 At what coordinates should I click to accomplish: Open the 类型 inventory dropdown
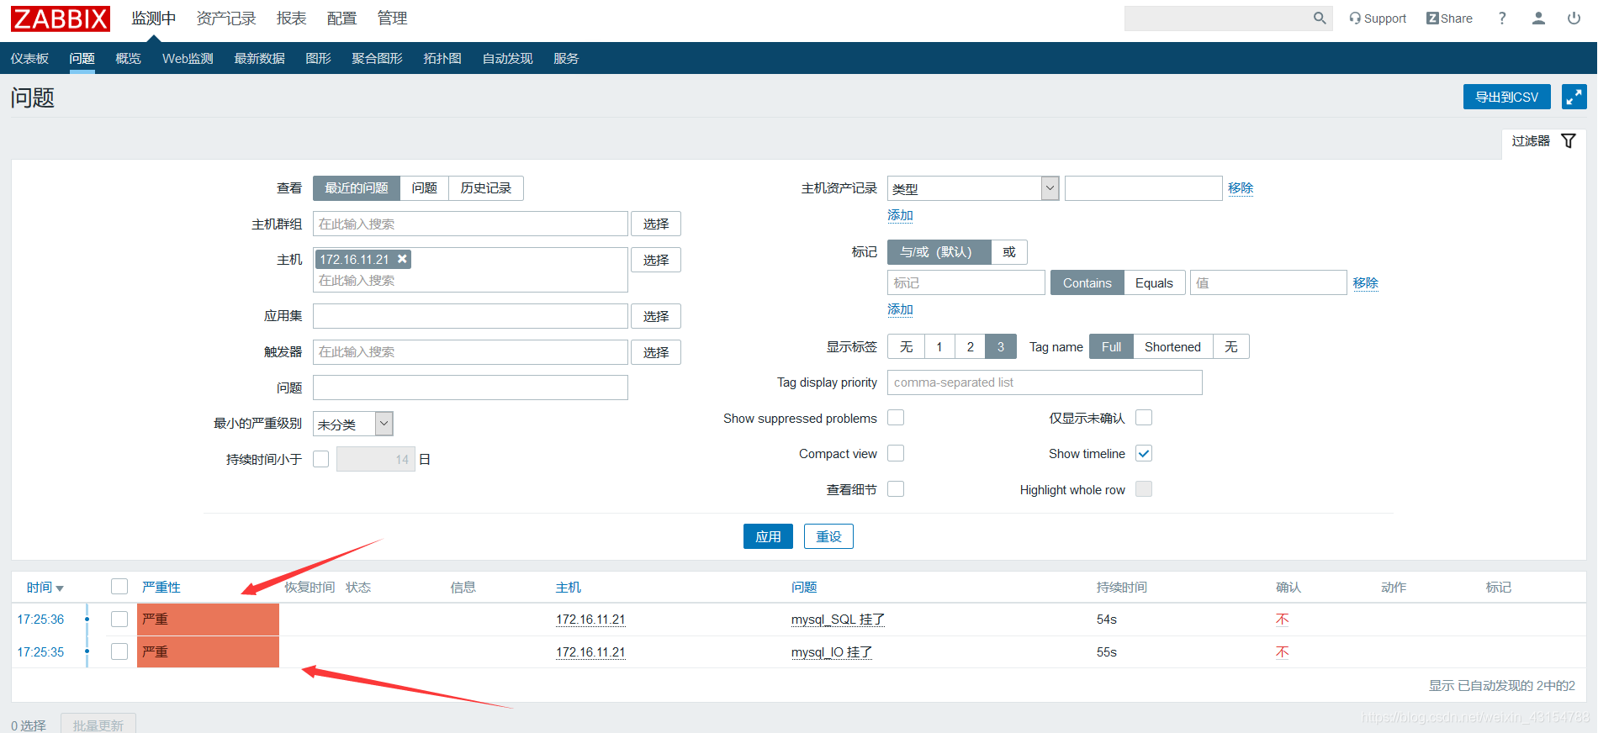(x=973, y=188)
